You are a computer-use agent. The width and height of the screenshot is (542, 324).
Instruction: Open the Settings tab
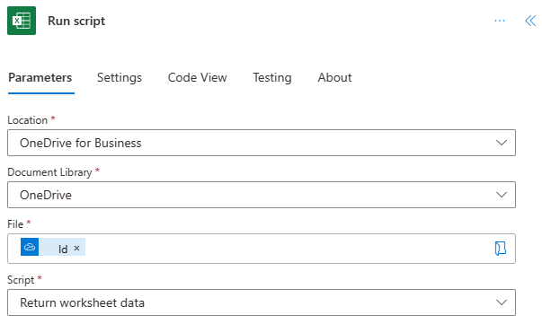pyautogui.click(x=120, y=78)
